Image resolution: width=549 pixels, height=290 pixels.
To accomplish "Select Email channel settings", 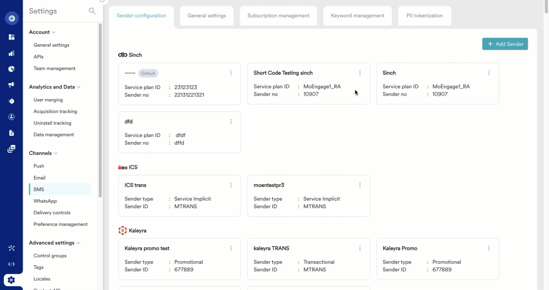I will point(39,178).
